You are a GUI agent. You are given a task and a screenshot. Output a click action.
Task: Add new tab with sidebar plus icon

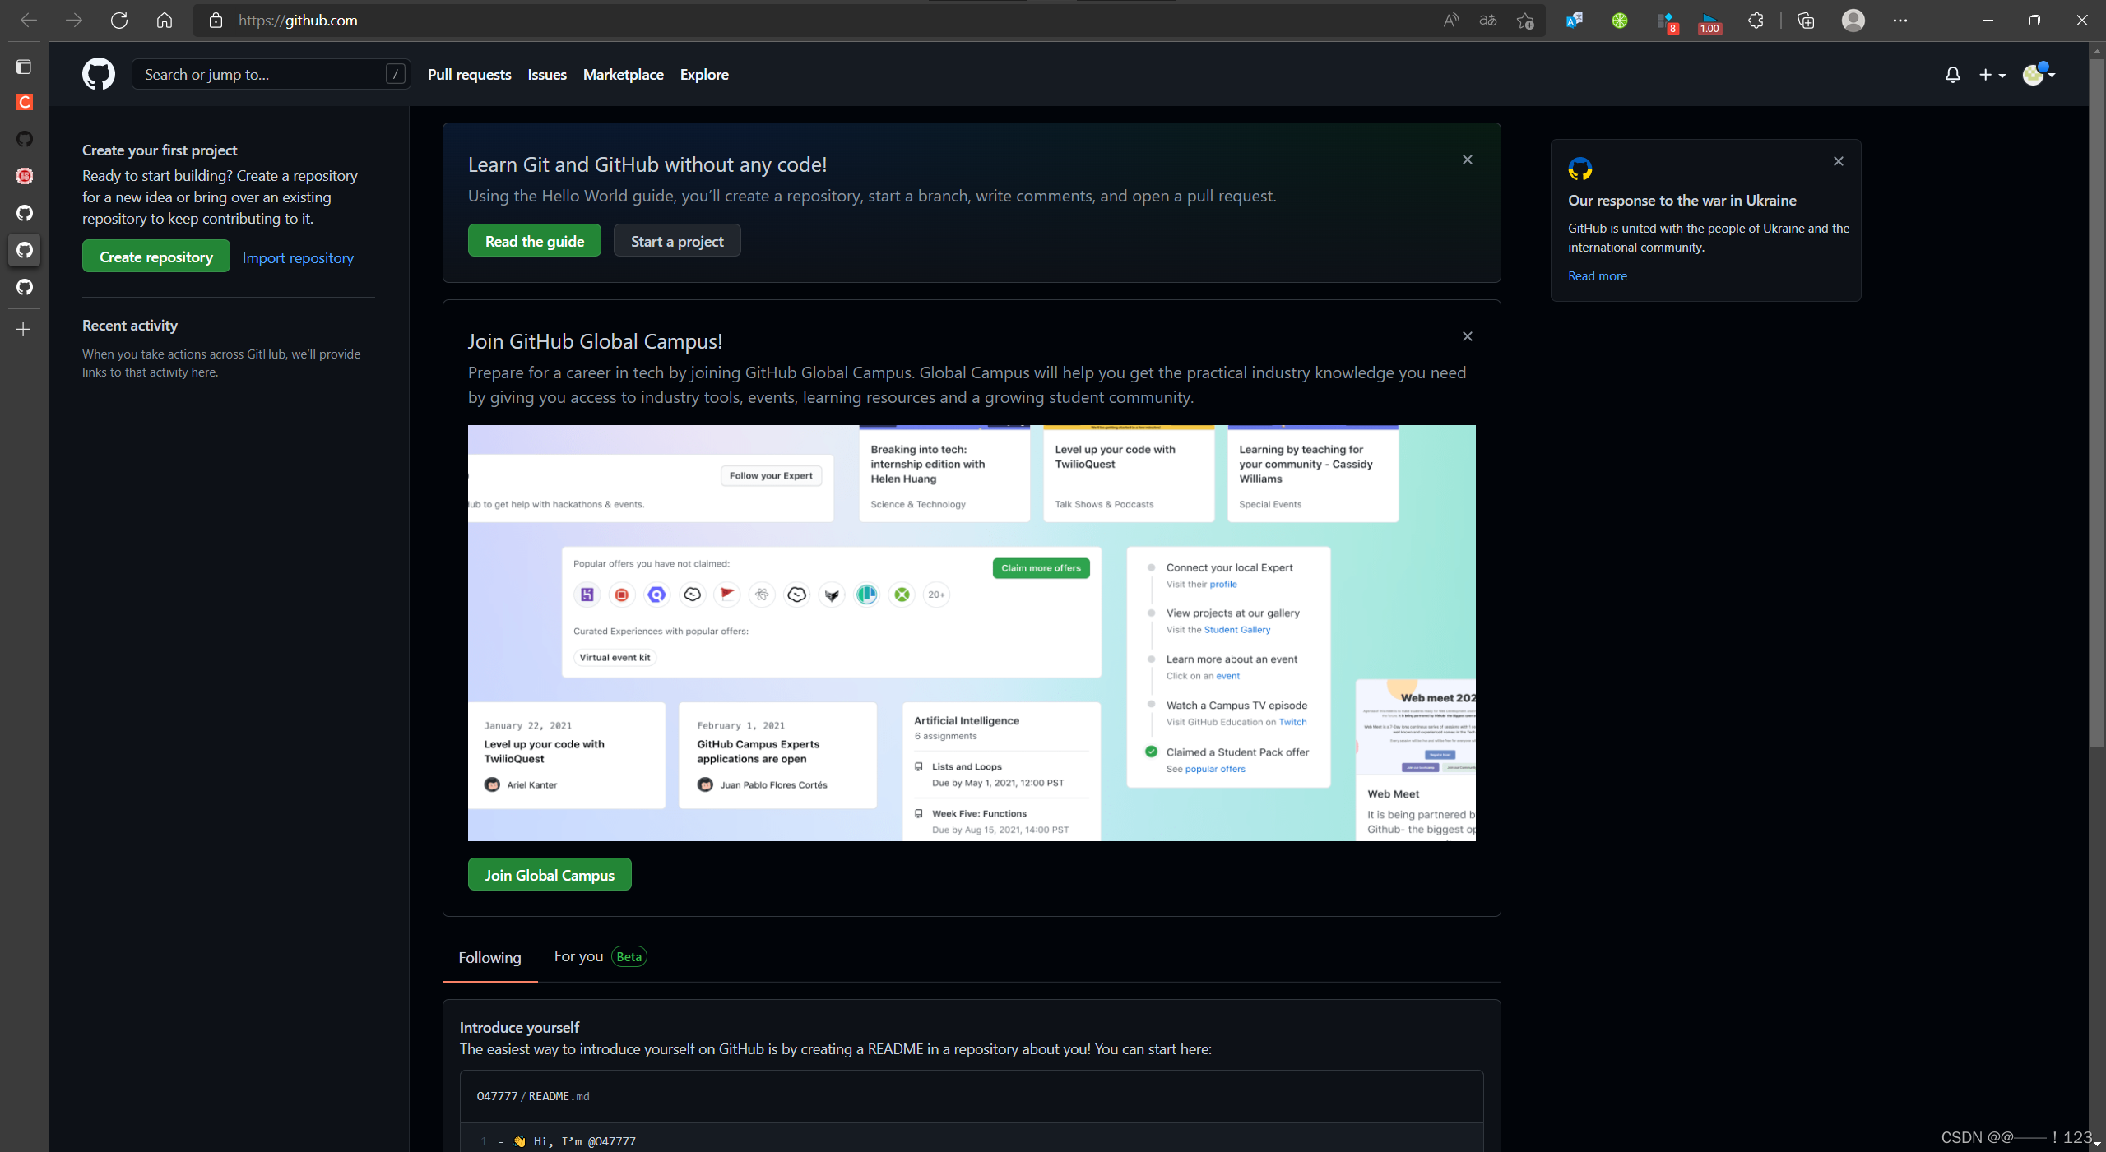click(x=24, y=330)
